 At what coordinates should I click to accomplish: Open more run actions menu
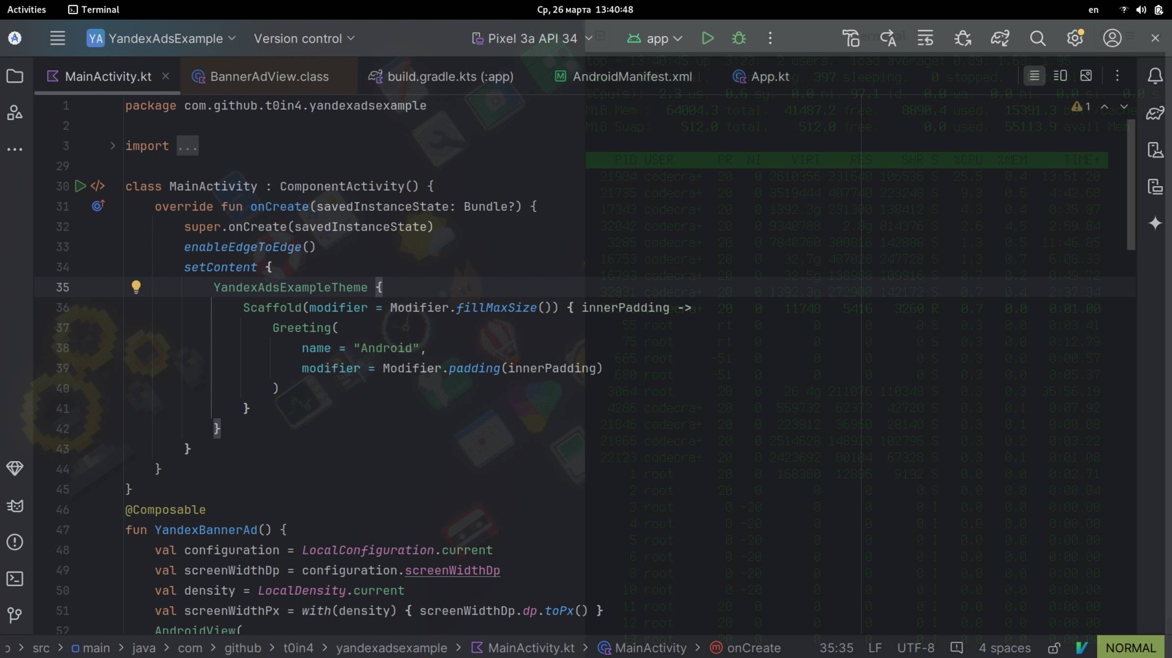(x=770, y=38)
